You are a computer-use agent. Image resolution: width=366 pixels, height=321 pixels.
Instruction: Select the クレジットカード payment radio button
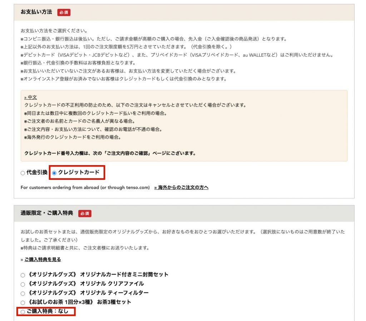click(x=54, y=173)
